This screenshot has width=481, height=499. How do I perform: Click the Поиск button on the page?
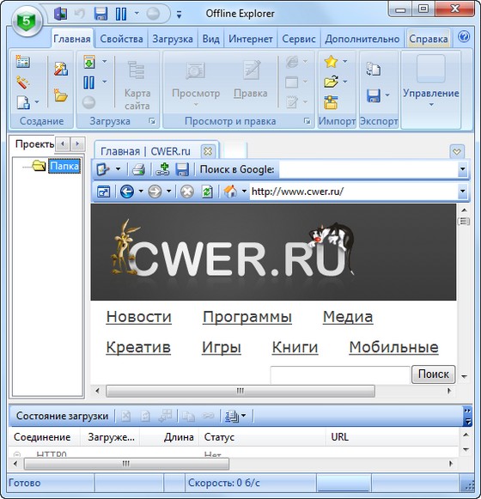pos(433,374)
